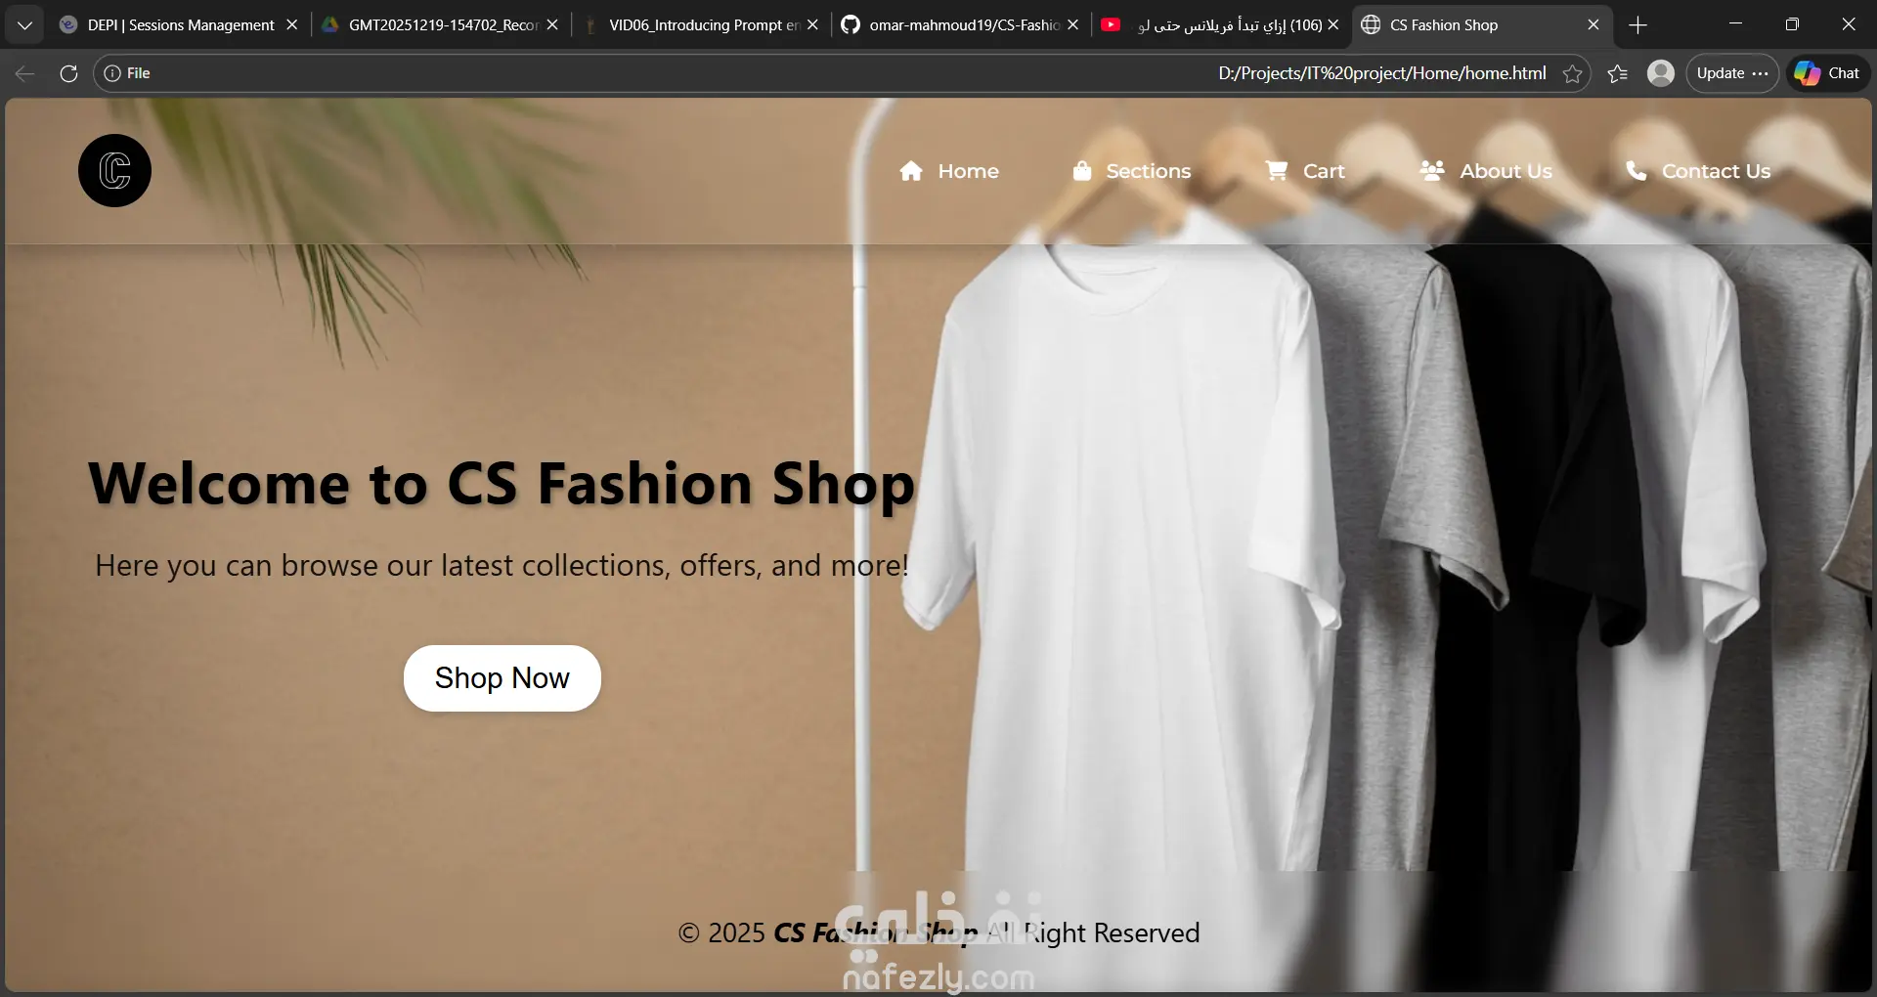Screen dimensions: 1877x997
Task: Click the About Us people icon
Action: (x=1432, y=171)
